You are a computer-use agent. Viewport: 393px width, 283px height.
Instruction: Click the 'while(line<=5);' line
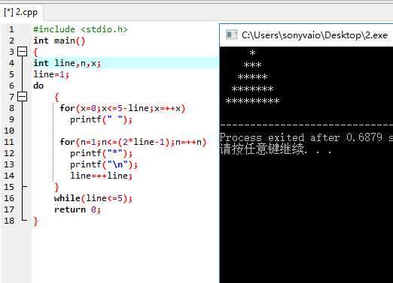93,198
